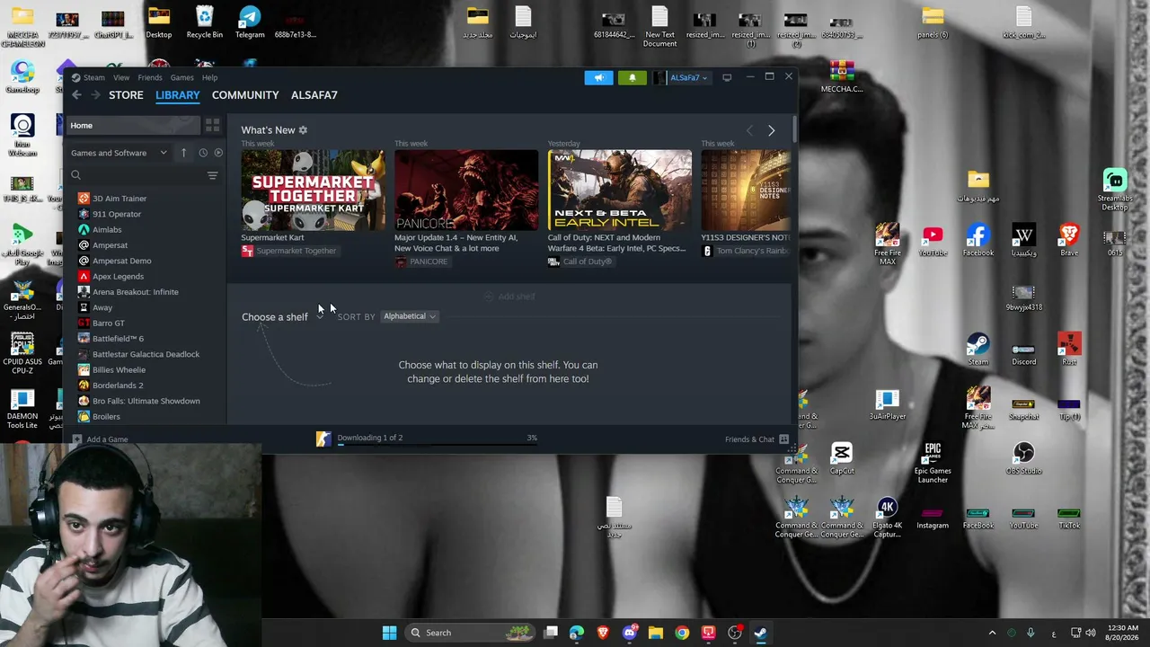Go back with Steam's back arrow
Viewport: 1150px width, 647px height.
tap(76, 95)
